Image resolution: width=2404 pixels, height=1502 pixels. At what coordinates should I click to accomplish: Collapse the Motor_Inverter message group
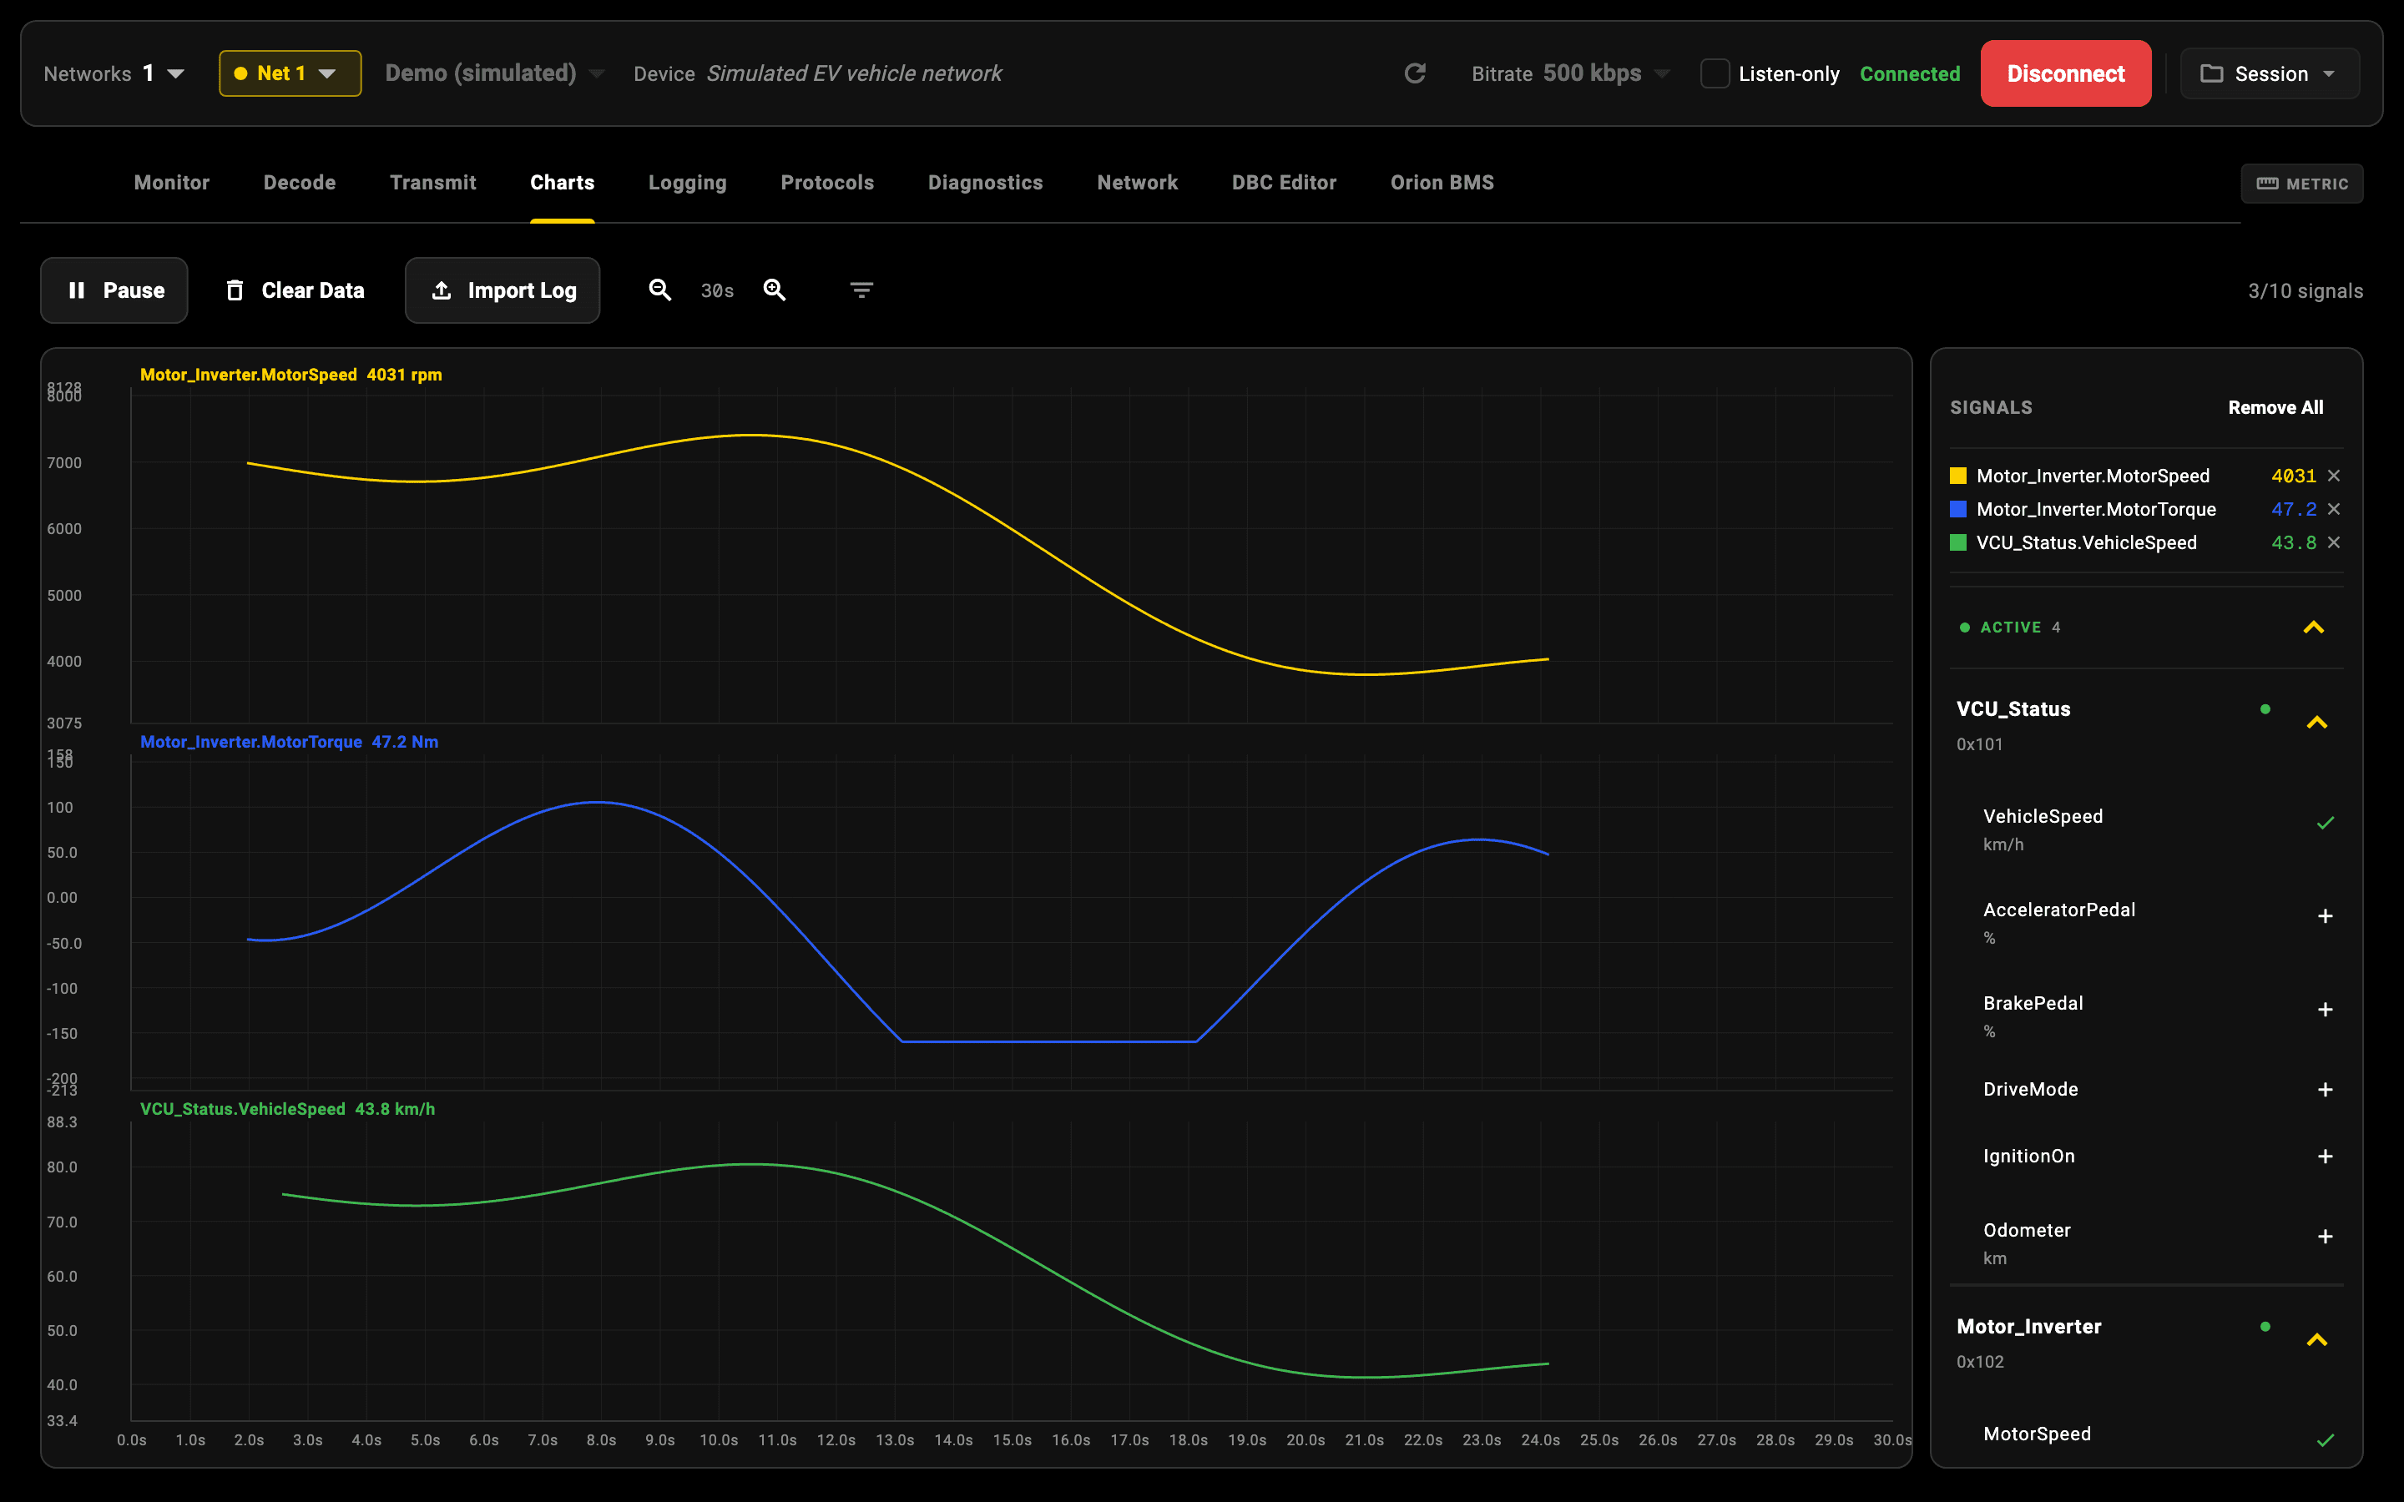click(2316, 1340)
